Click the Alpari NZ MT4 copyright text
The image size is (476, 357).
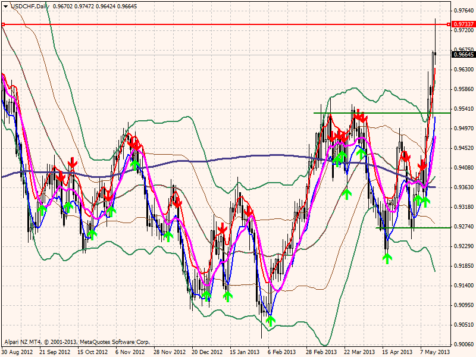pos(77,342)
